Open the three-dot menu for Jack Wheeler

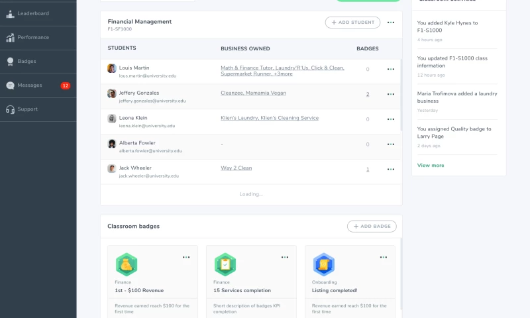391,170
